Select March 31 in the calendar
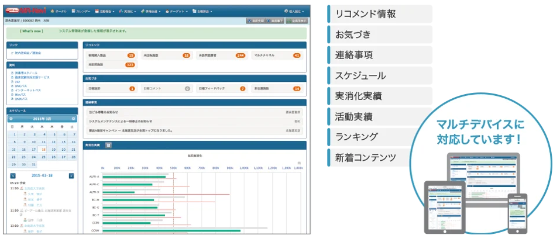560x242 pixels. click(x=33, y=164)
